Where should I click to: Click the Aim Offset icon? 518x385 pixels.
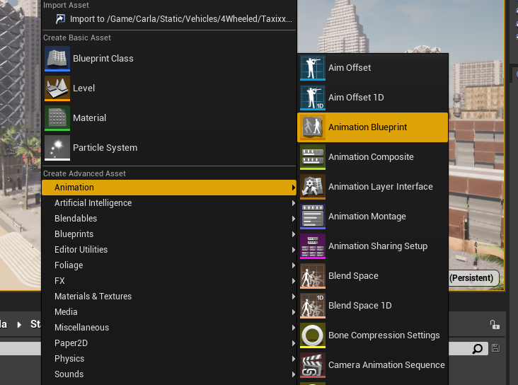(x=313, y=68)
